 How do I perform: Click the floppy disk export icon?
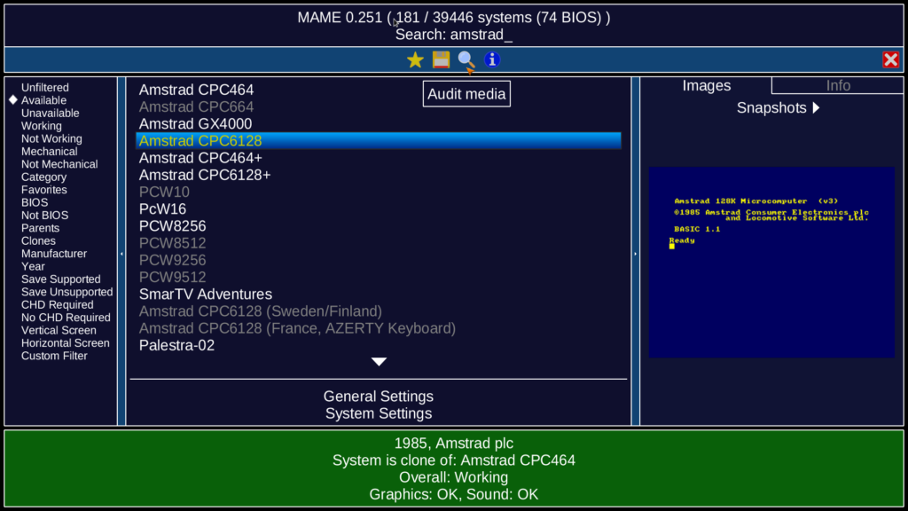coord(441,59)
